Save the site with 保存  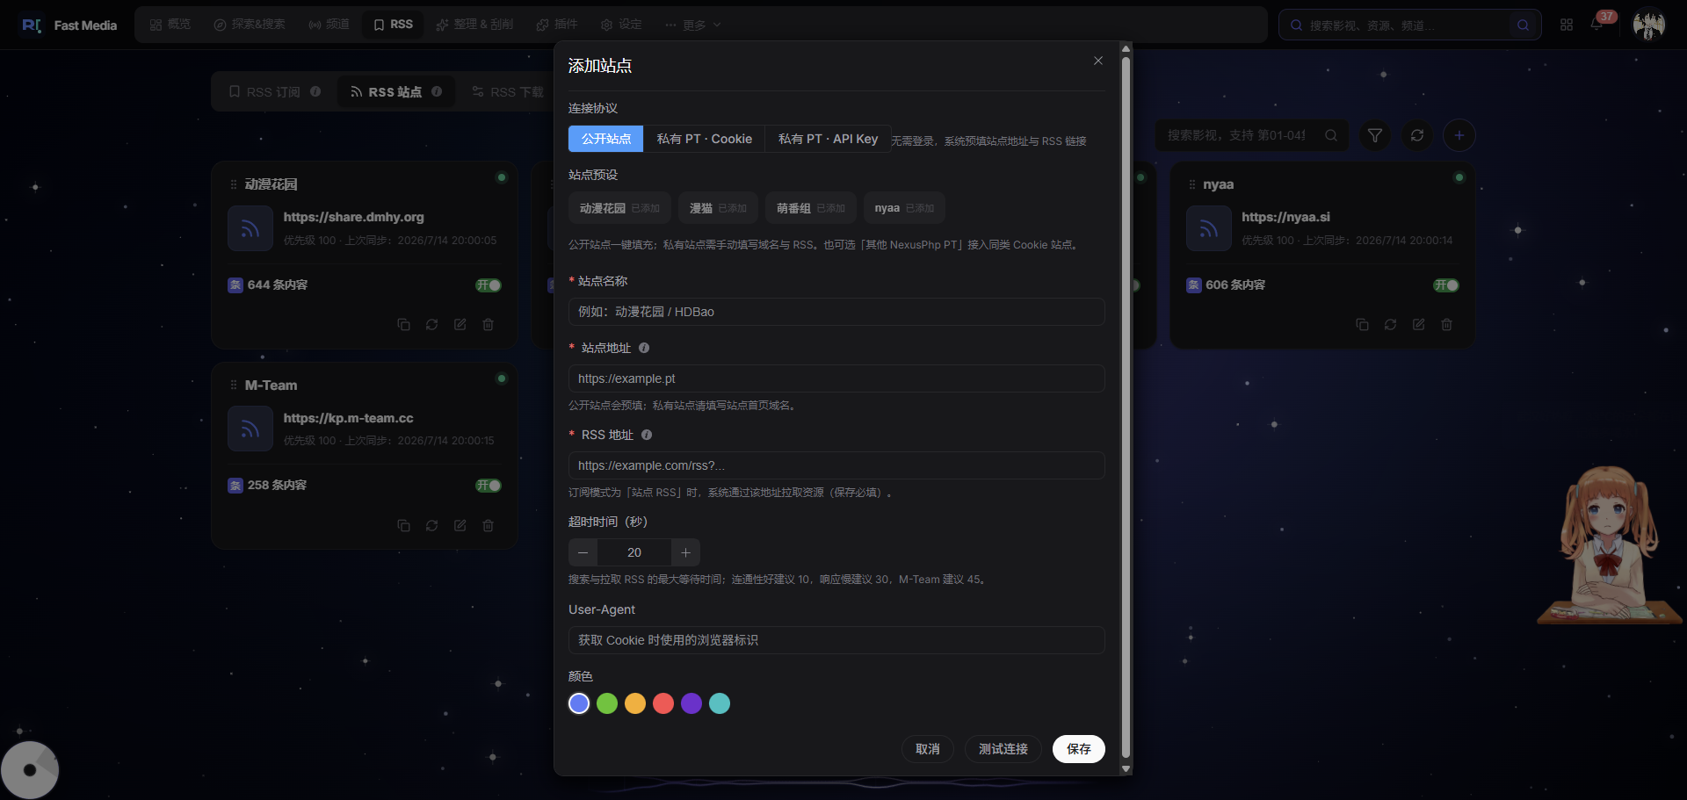pos(1079,749)
